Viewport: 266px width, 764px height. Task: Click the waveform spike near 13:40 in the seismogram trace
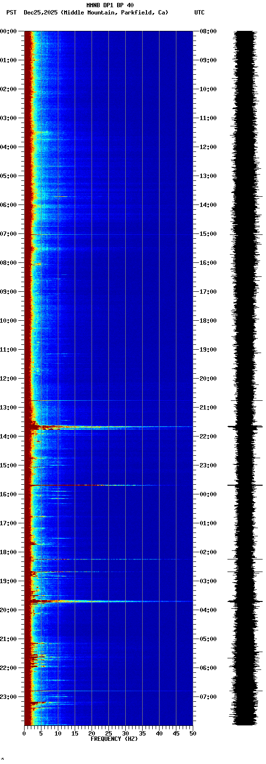pos(245,427)
